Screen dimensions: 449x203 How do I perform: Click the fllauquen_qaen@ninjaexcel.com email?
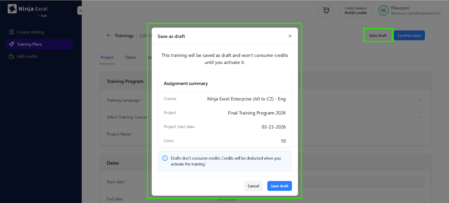[416, 13]
